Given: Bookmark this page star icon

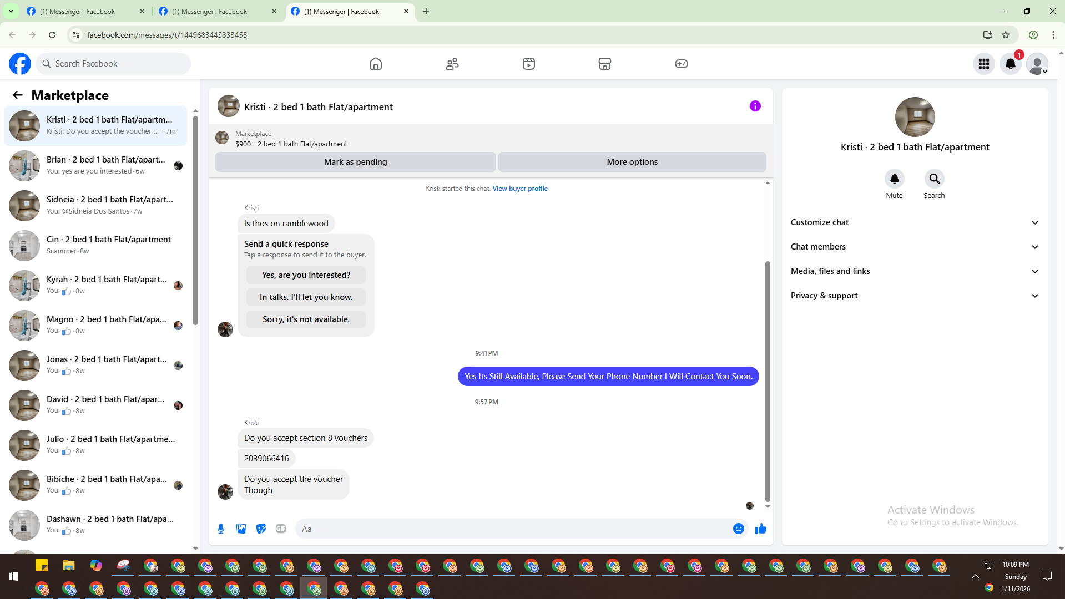Looking at the screenshot, I should pyautogui.click(x=1006, y=35).
